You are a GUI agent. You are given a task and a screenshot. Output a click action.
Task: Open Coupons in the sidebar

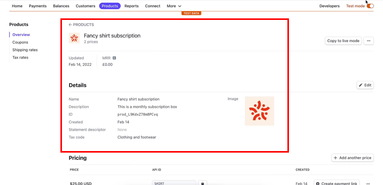20,42
